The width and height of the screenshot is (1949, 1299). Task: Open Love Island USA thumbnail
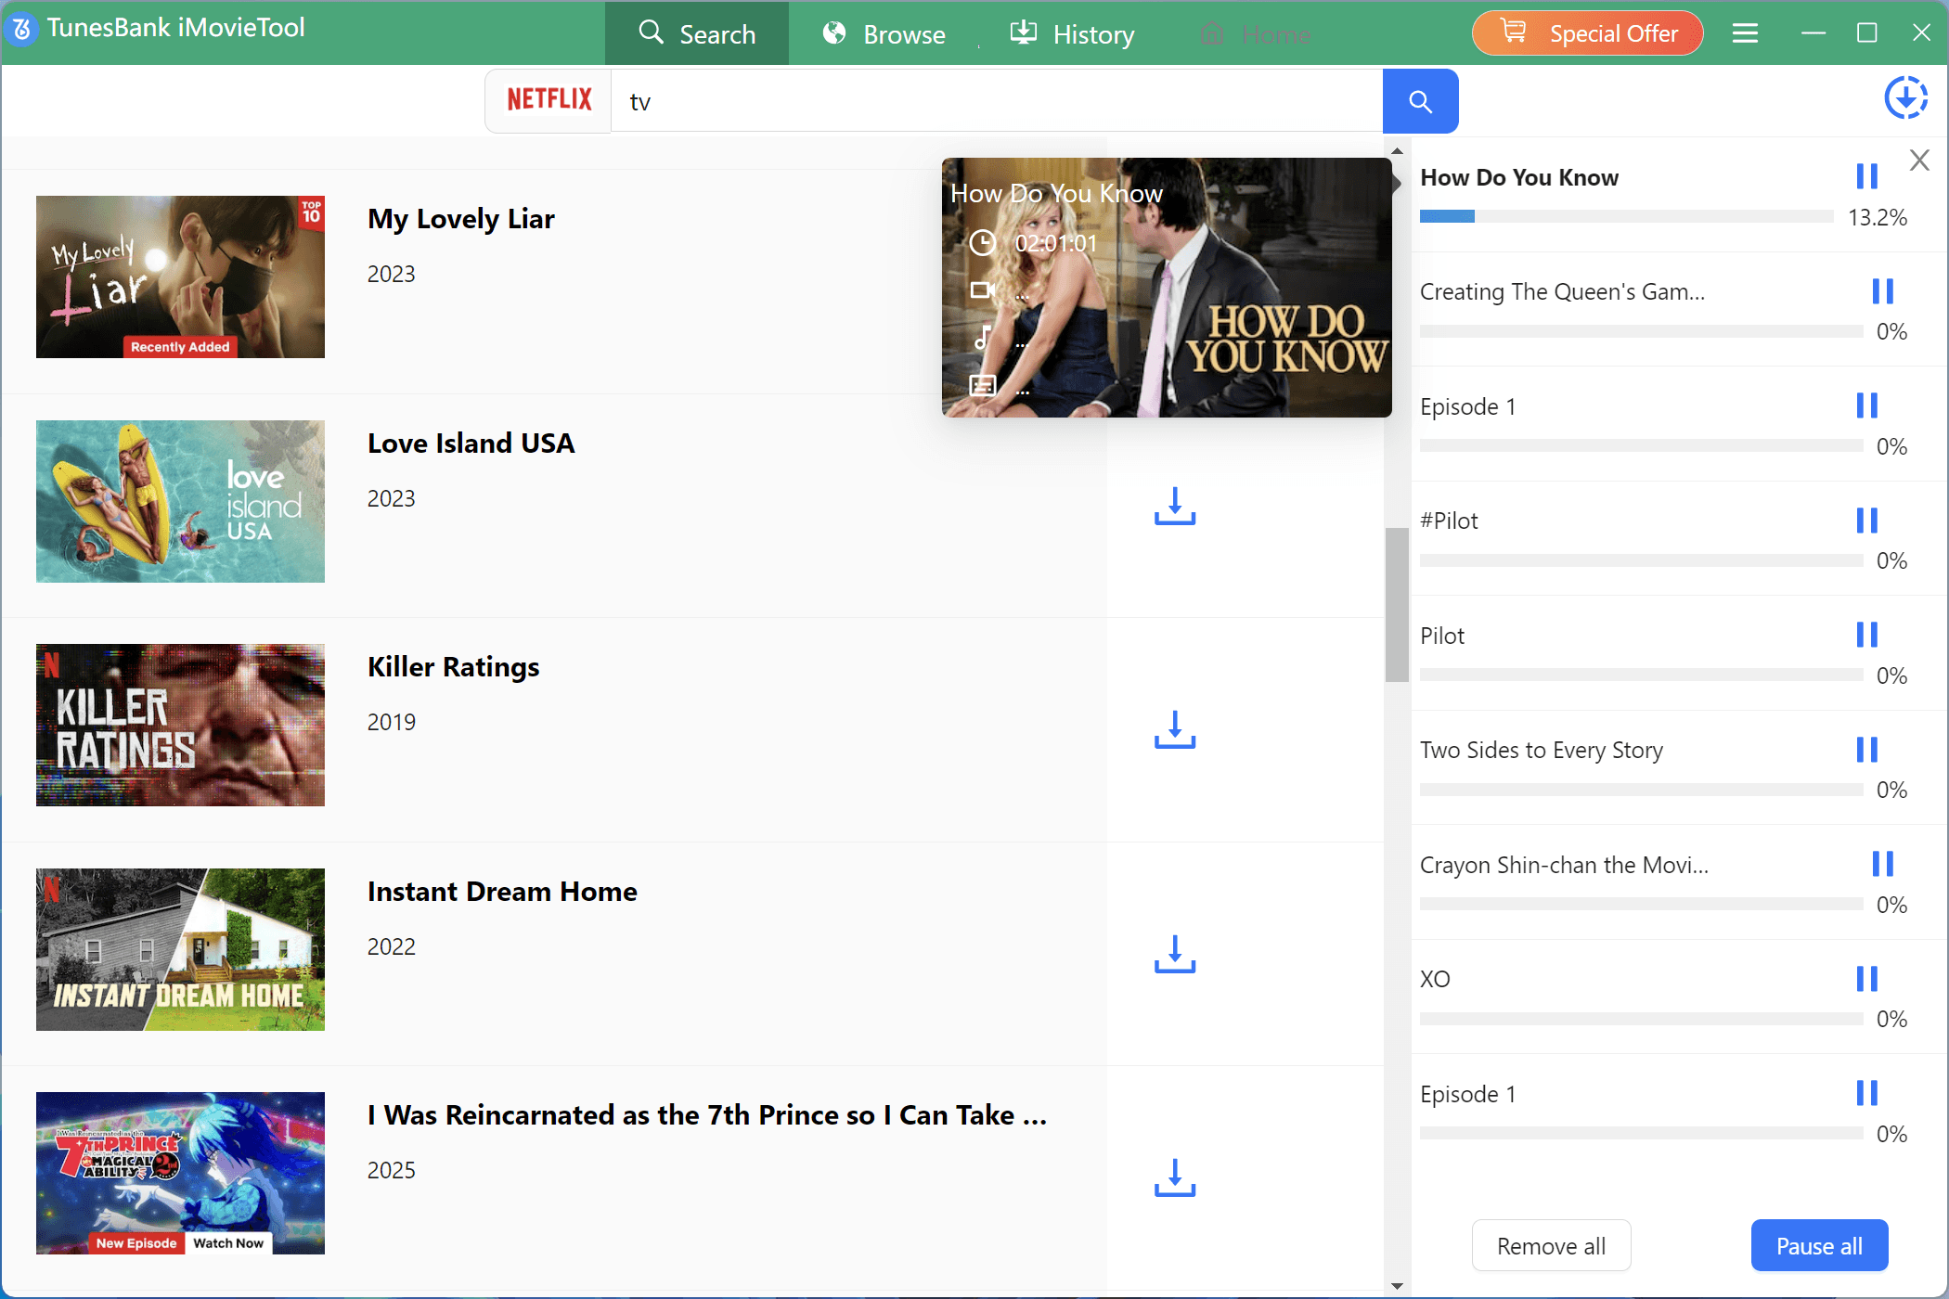pos(180,501)
